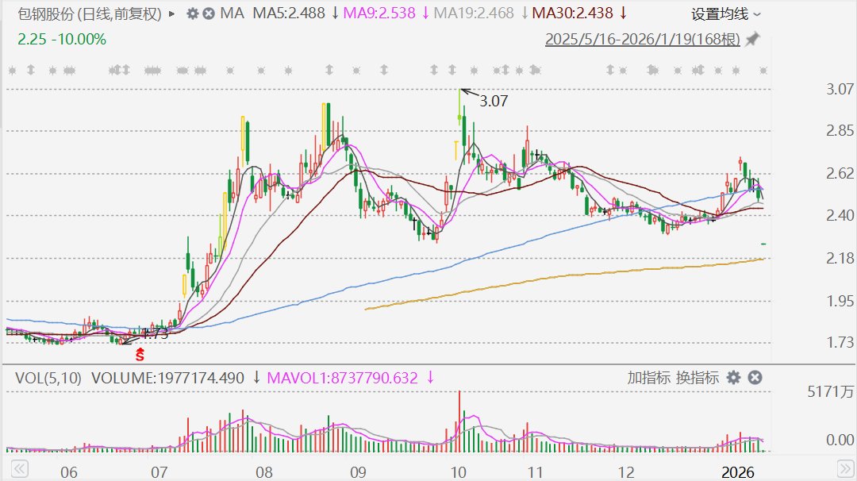Select the 0.00 volume axis label
Image resolution: width=857 pixels, height=481 pixels.
[x=840, y=440]
